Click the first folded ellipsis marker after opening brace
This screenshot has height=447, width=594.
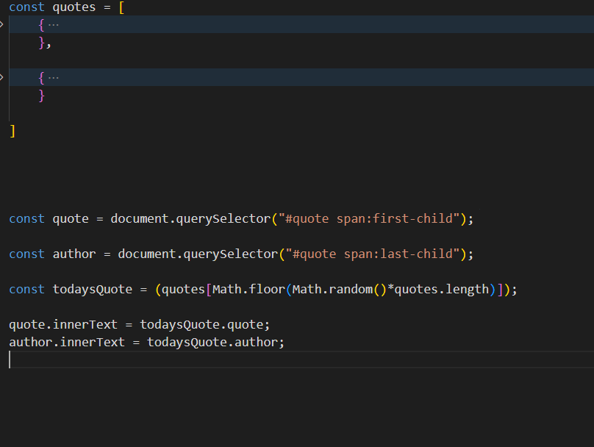click(x=54, y=25)
